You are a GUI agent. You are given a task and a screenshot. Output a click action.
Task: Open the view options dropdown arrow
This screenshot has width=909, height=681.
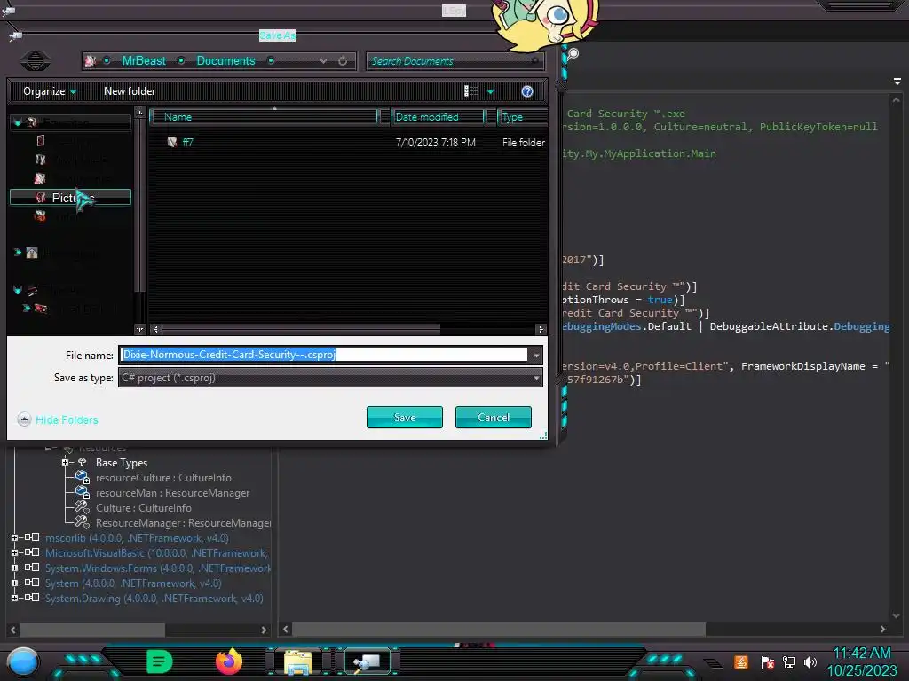point(490,91)
